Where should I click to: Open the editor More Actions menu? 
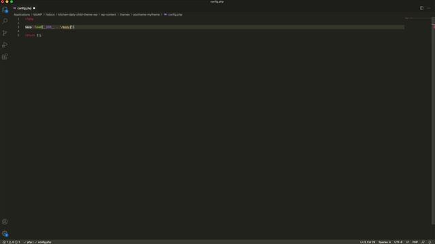click(429, 8)
